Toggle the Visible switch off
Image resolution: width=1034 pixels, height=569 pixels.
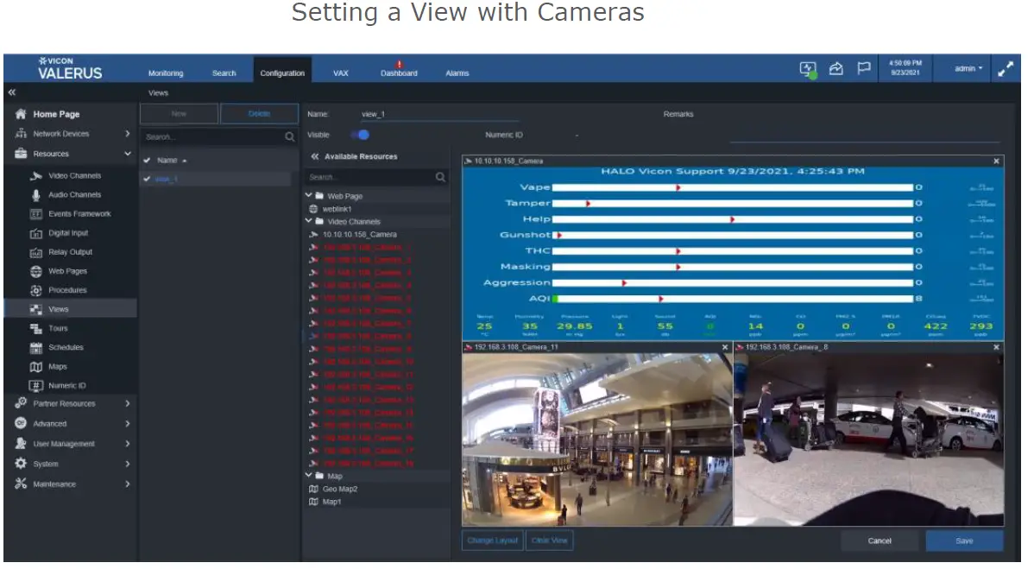(x=360, y=135)
